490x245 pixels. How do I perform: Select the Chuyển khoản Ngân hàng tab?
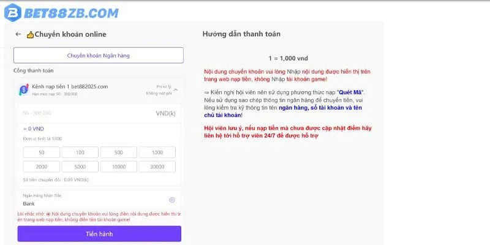pos(99,56)
